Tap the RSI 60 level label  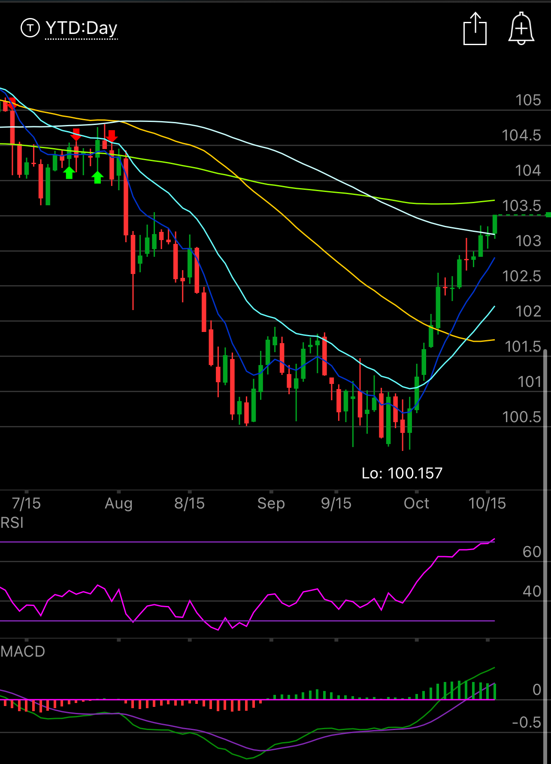click(532, 552)
